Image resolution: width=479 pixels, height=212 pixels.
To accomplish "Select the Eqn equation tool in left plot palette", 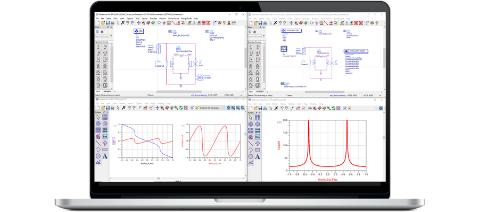I will point(105,137).
